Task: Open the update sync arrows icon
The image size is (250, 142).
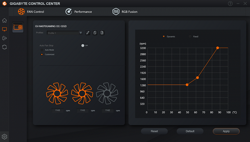Action: tap(4, 47)
